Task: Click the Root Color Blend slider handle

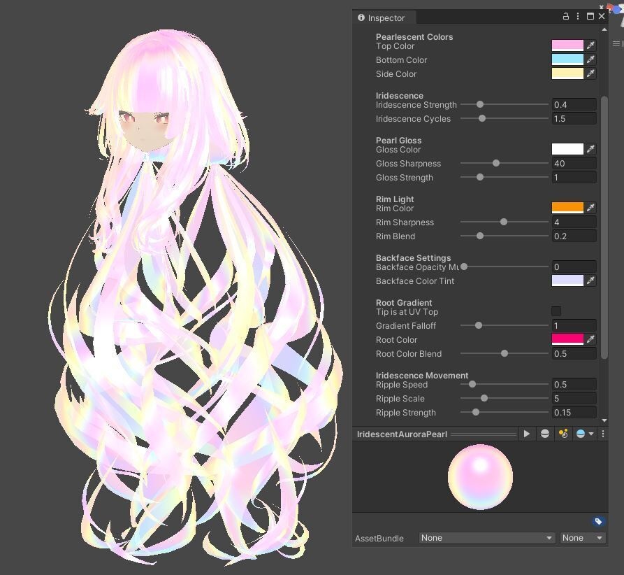Action: (x=505, y=353)
